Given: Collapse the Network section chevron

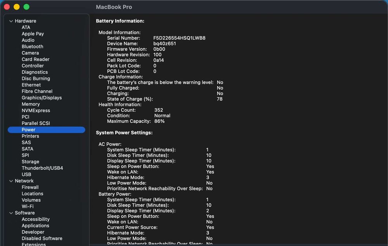Looking at the screenshot, I should [x=11, y=181].
